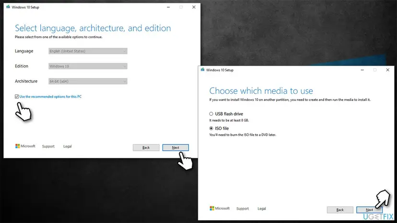Click the text 'It needs to be at least 8 GB.'

229,120
